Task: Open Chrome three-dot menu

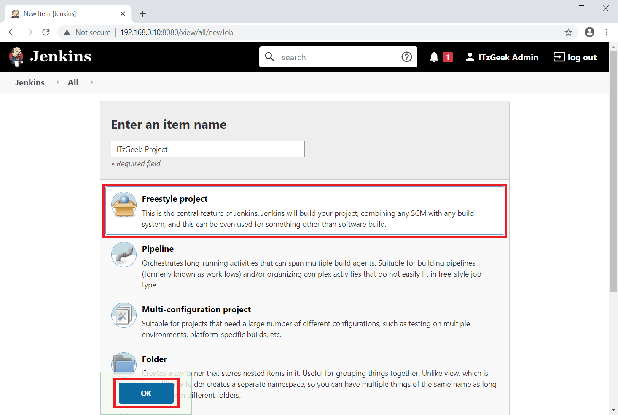Action: 607,32
